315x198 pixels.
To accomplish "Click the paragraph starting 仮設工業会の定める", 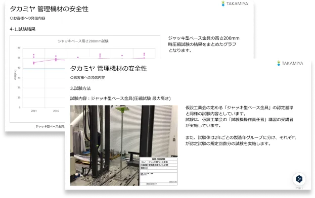I will (239, 117).
